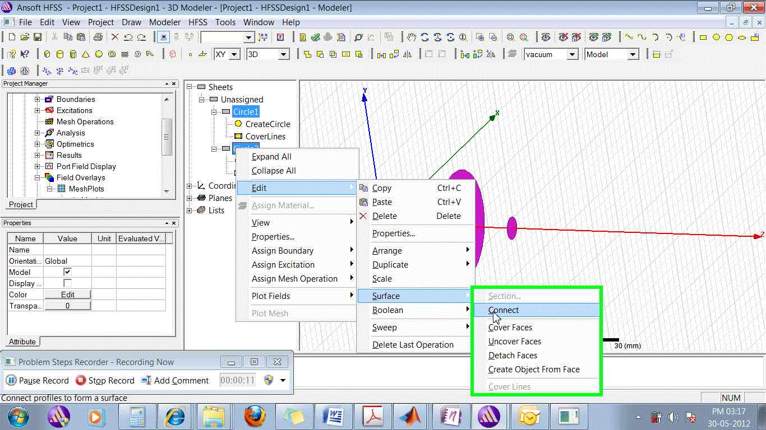Click Stop Record in Steps Recorder
The image size is (766, 430).
105,381
